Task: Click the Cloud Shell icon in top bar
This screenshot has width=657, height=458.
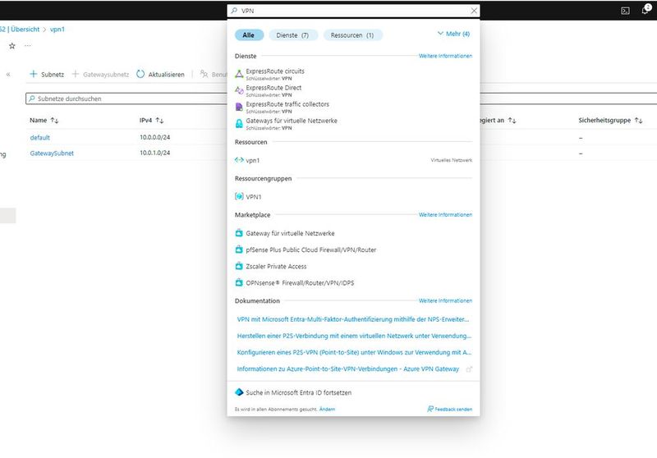Action: click(x=625, y=11)
